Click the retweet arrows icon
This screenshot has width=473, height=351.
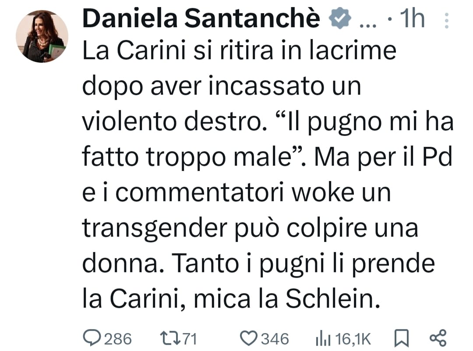pyautogui.click(x=169, y=338)
